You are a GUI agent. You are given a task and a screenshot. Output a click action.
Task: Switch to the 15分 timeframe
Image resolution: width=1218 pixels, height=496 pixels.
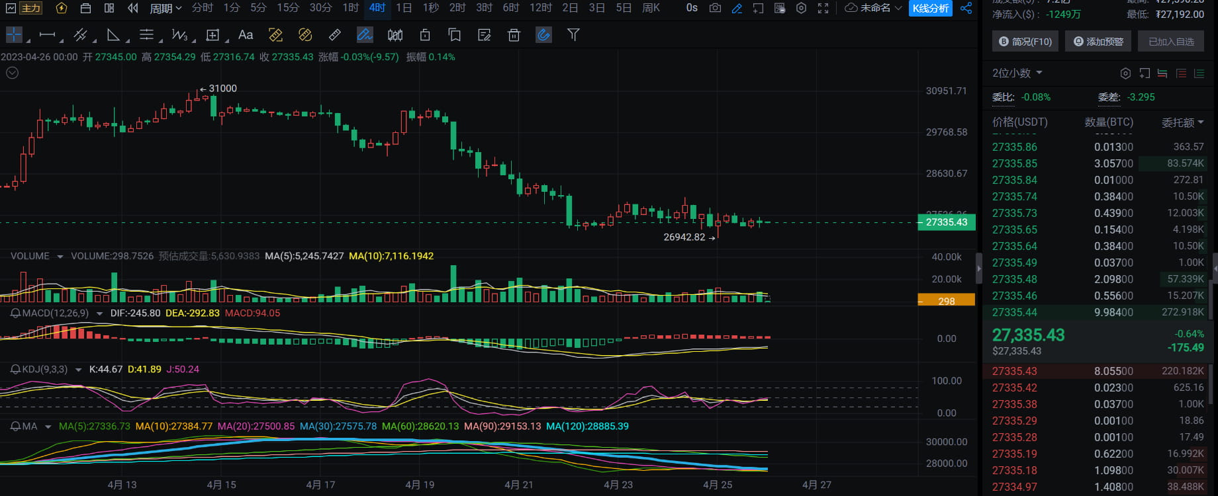pos(288,8)
